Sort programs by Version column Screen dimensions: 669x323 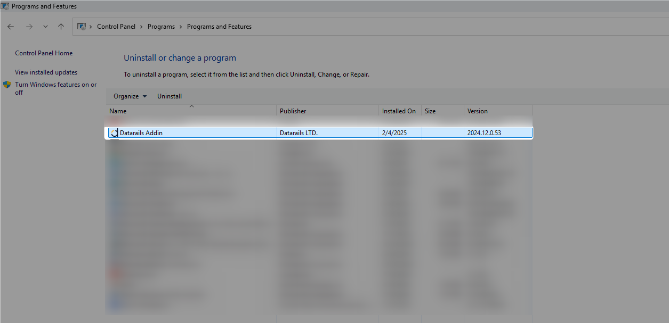pos(498,111)
